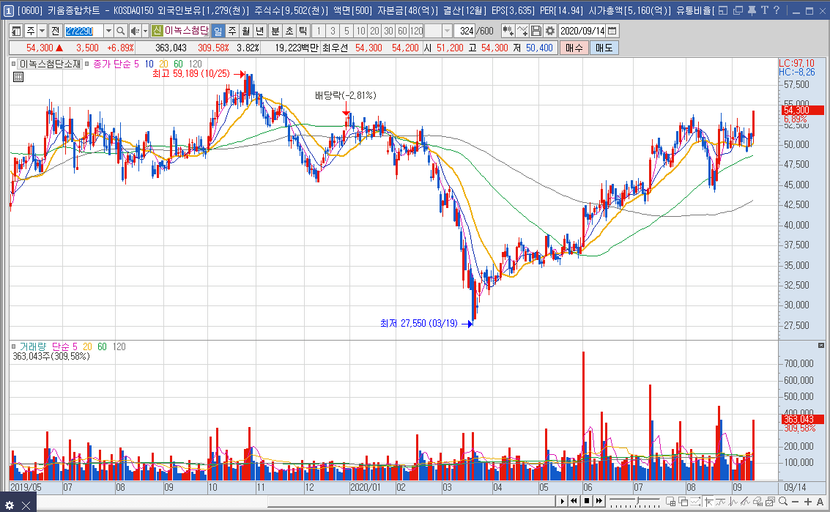This screenshot has width=830, height=512.
Task: Click the stop button in replay controls
Action: 587,501
